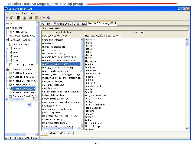The width and height of the screenshot is (195, 146).
Task: Click Load button under Gazetteer List
Action: coord(93,36)
